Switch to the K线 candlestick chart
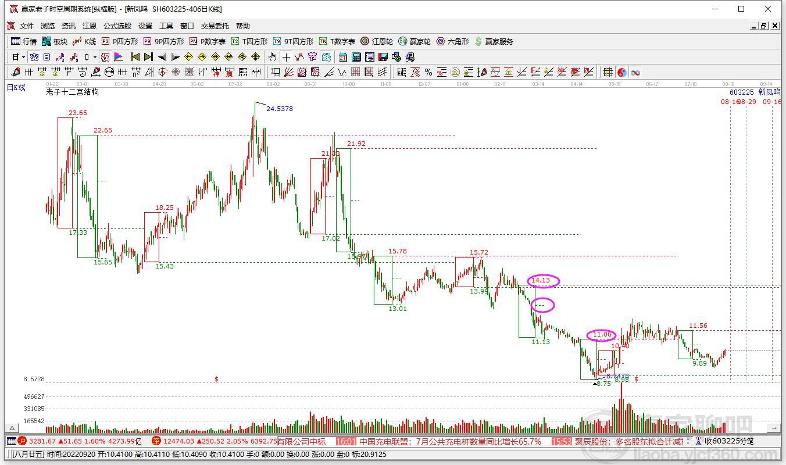The image size is (786, 465). [84, 41]
